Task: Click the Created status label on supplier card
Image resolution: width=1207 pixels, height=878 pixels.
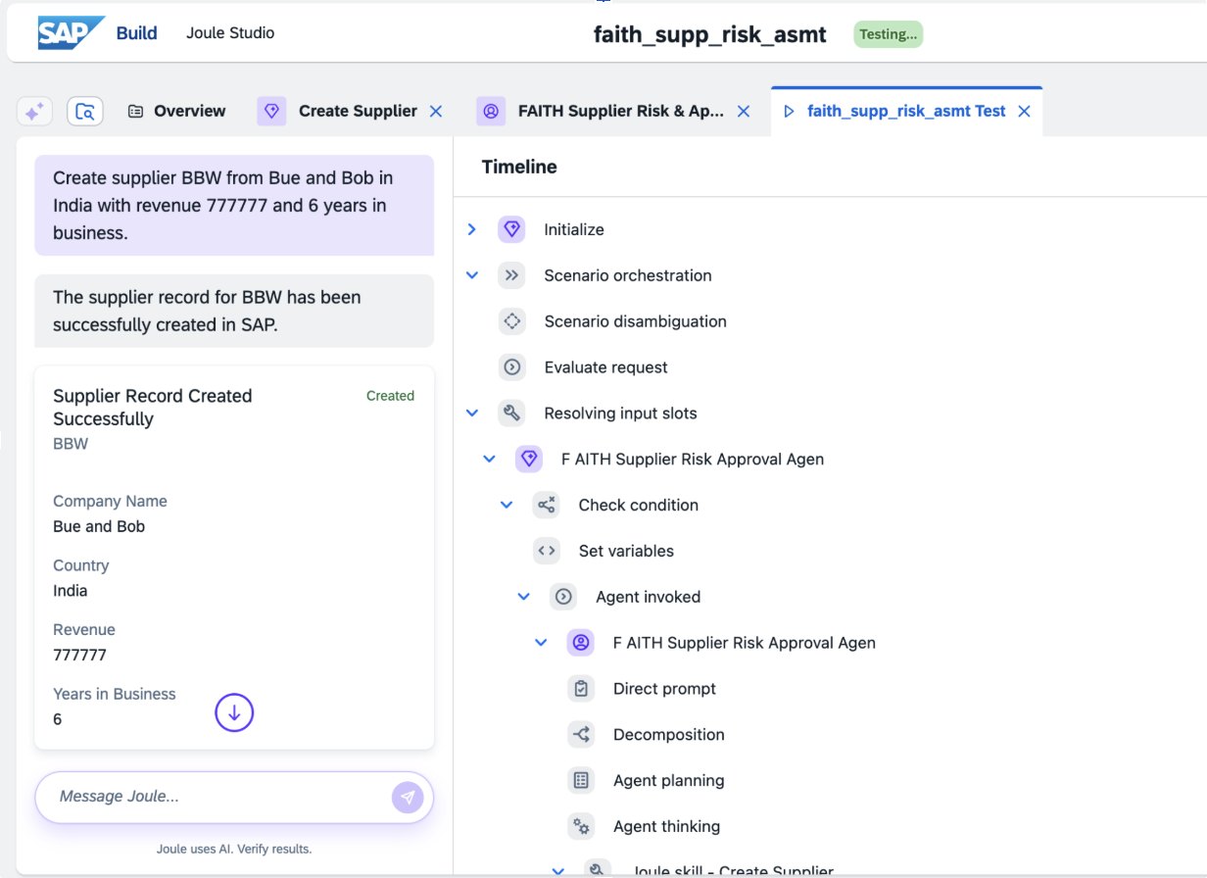Action: click(x=390, y=396)
